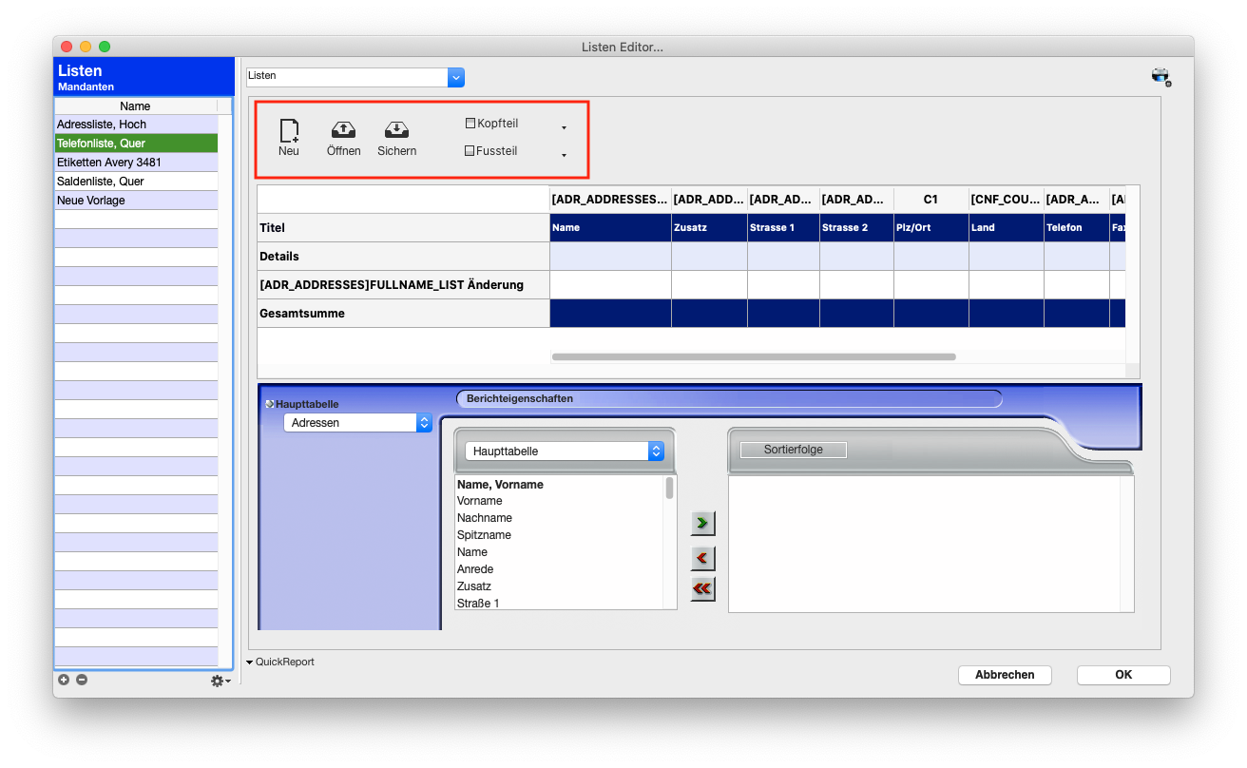Click the Telefon title cell
Viewport: 1247px width, 768px height.
[1077, 228]
